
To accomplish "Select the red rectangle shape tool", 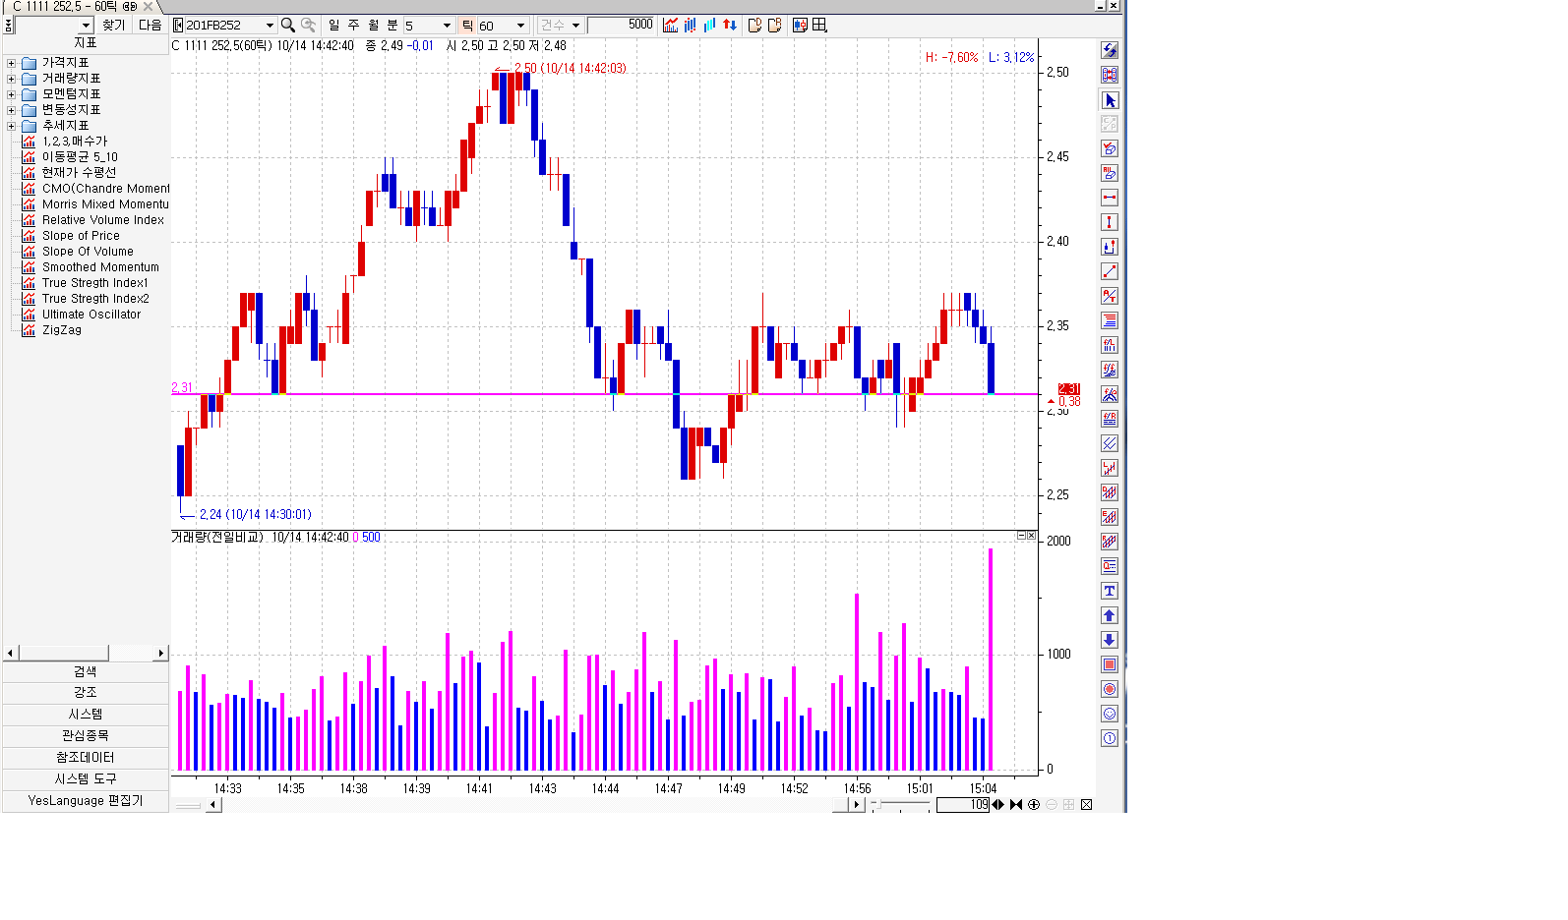I will pyautogui.click(x=1110, y=664).
